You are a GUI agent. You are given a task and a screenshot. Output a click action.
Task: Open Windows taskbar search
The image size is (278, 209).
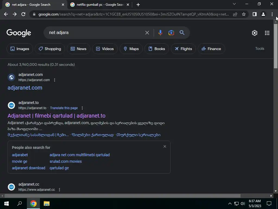20,204
